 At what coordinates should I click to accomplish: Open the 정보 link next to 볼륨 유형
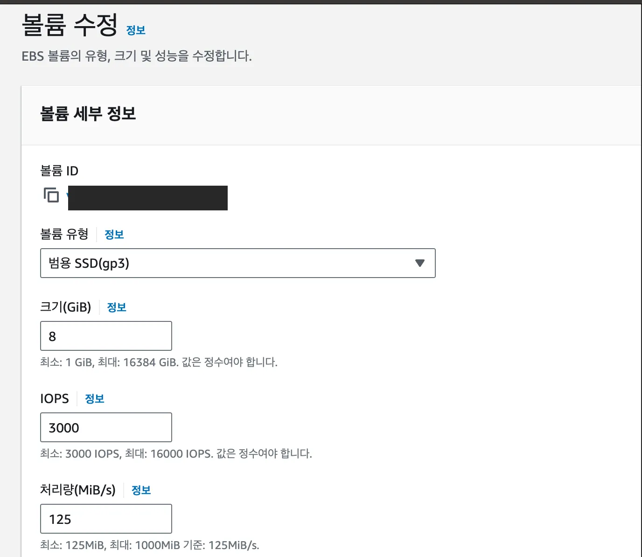pyautogui.click(x=114, y=234)
